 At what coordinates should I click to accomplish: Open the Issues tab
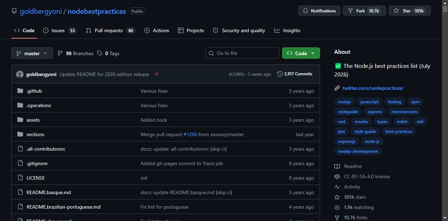point(60,30)
